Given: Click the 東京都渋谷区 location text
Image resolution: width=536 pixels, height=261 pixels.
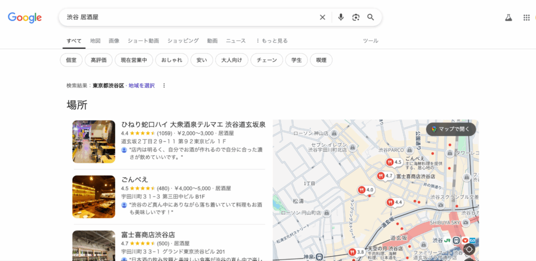Looking at the screenshot, I should [x=108, y=86].
